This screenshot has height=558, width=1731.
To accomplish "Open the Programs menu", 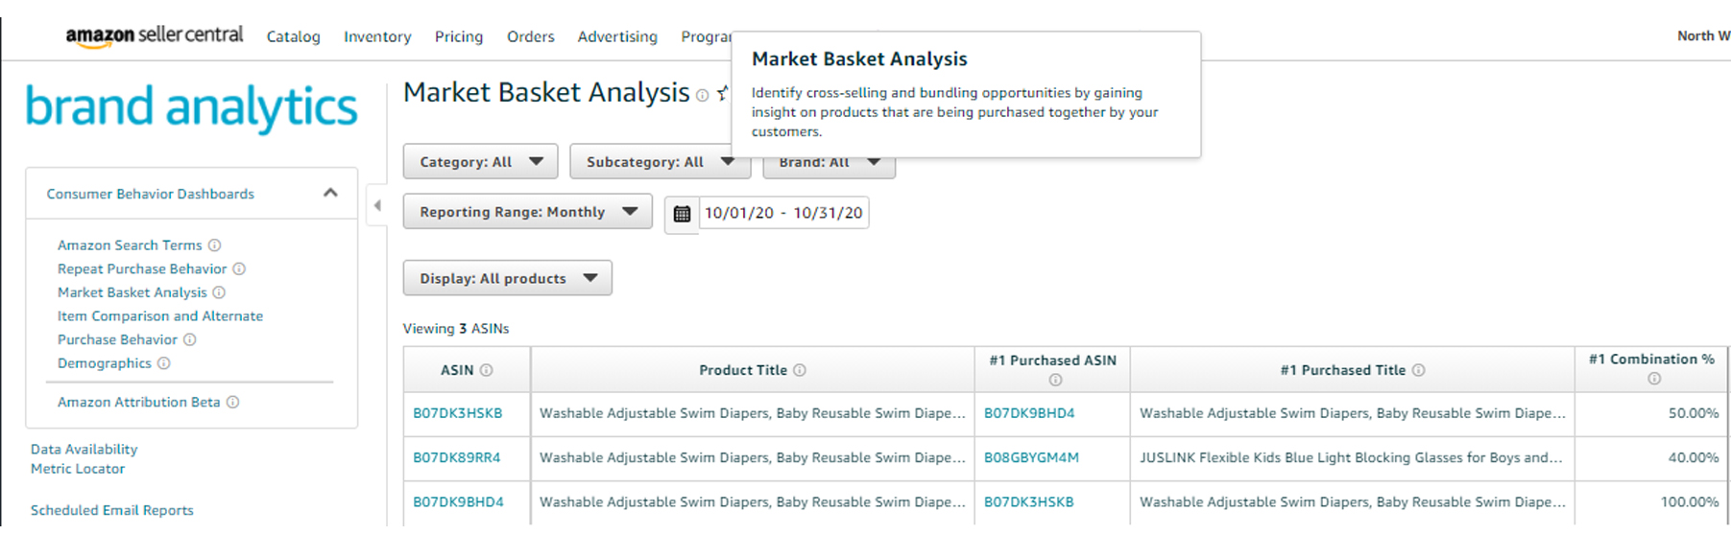I will tap(706, 36).
